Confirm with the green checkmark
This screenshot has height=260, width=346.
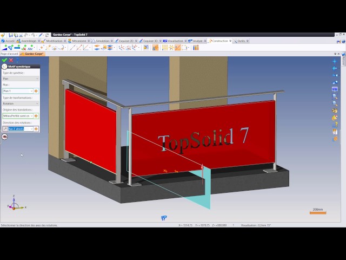click(x=4, y=60)
